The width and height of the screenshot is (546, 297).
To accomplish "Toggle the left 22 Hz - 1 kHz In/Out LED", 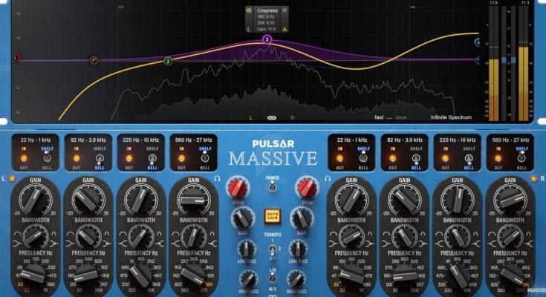I will [x=24, y=158].
